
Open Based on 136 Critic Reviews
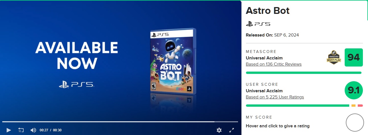[274, 64]
